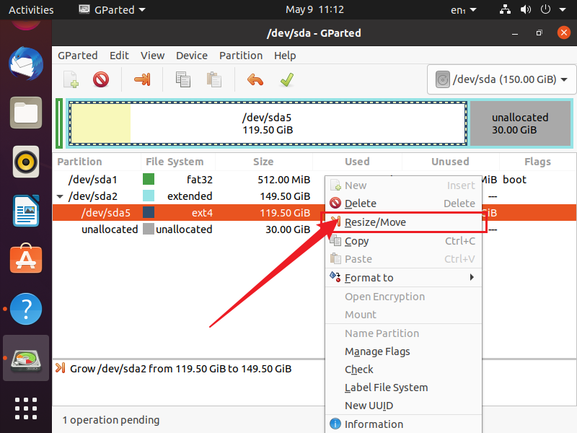Expand the Format to submenu
Image resolution: width=577 pixels, height=433 pixels.
[404, 278]
